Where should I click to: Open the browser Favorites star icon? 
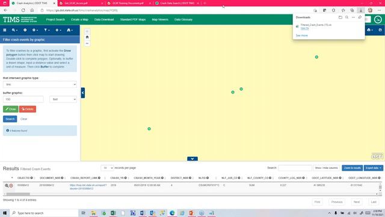pyautogui.click(x=343, y=10)
